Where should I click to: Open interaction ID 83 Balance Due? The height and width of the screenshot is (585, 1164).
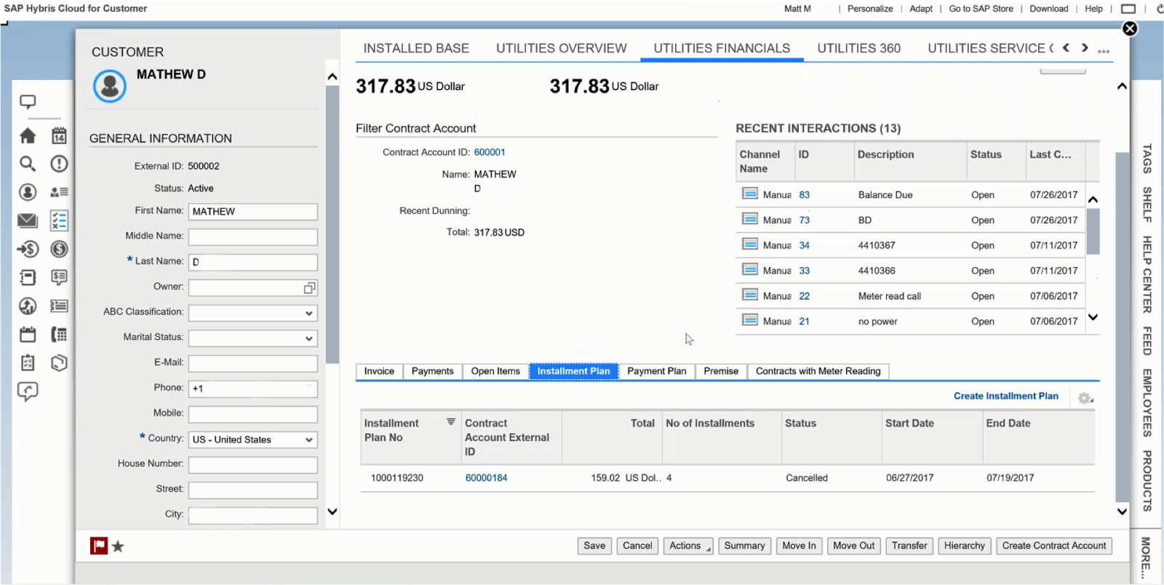click(805, 195)
